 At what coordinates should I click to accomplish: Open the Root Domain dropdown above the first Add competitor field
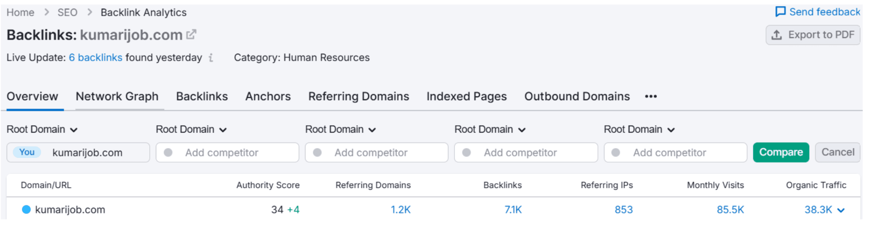[x=191, y=129]
